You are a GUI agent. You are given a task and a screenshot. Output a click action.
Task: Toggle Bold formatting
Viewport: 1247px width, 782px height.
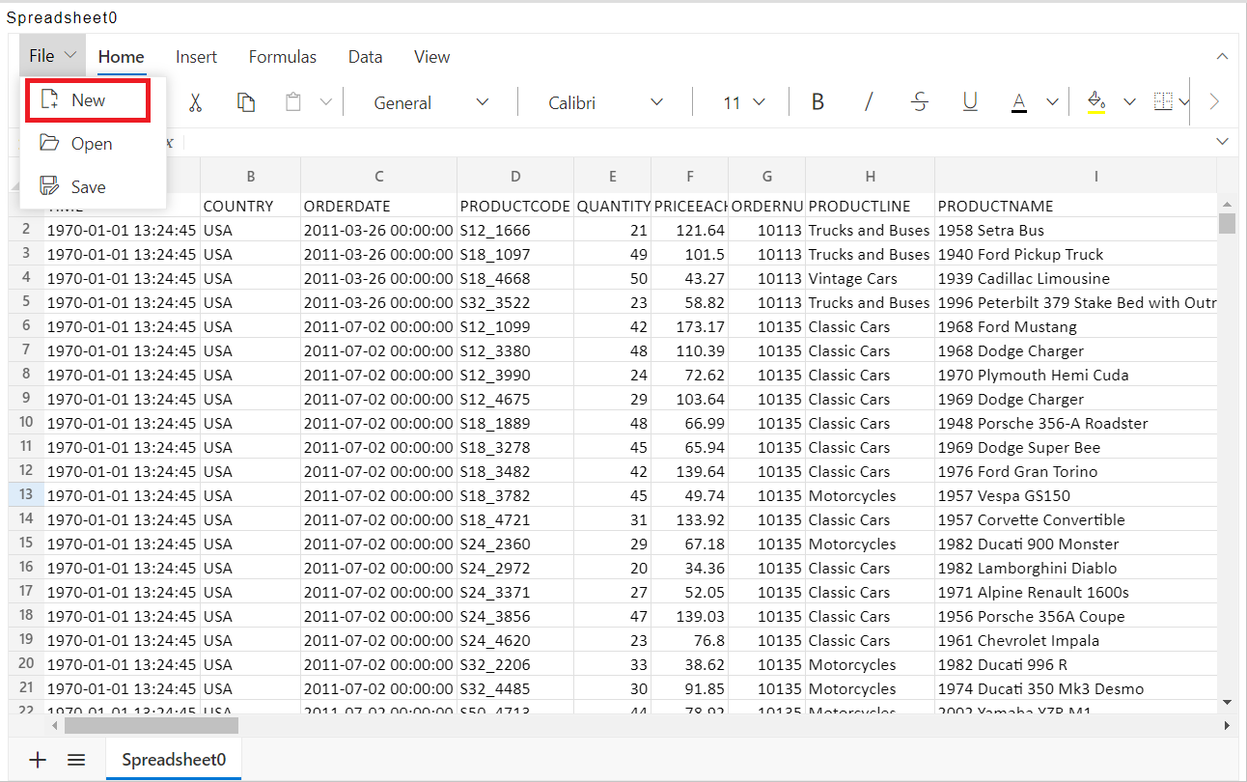tap(817, 102)
